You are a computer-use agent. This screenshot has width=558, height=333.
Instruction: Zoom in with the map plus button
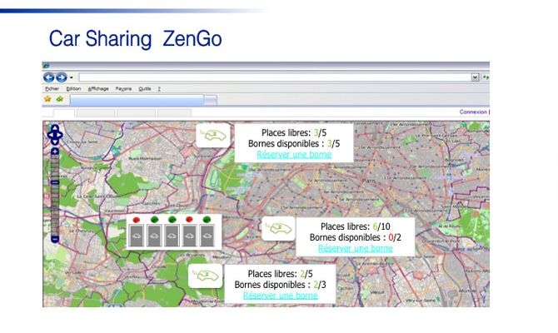point(55,152)
